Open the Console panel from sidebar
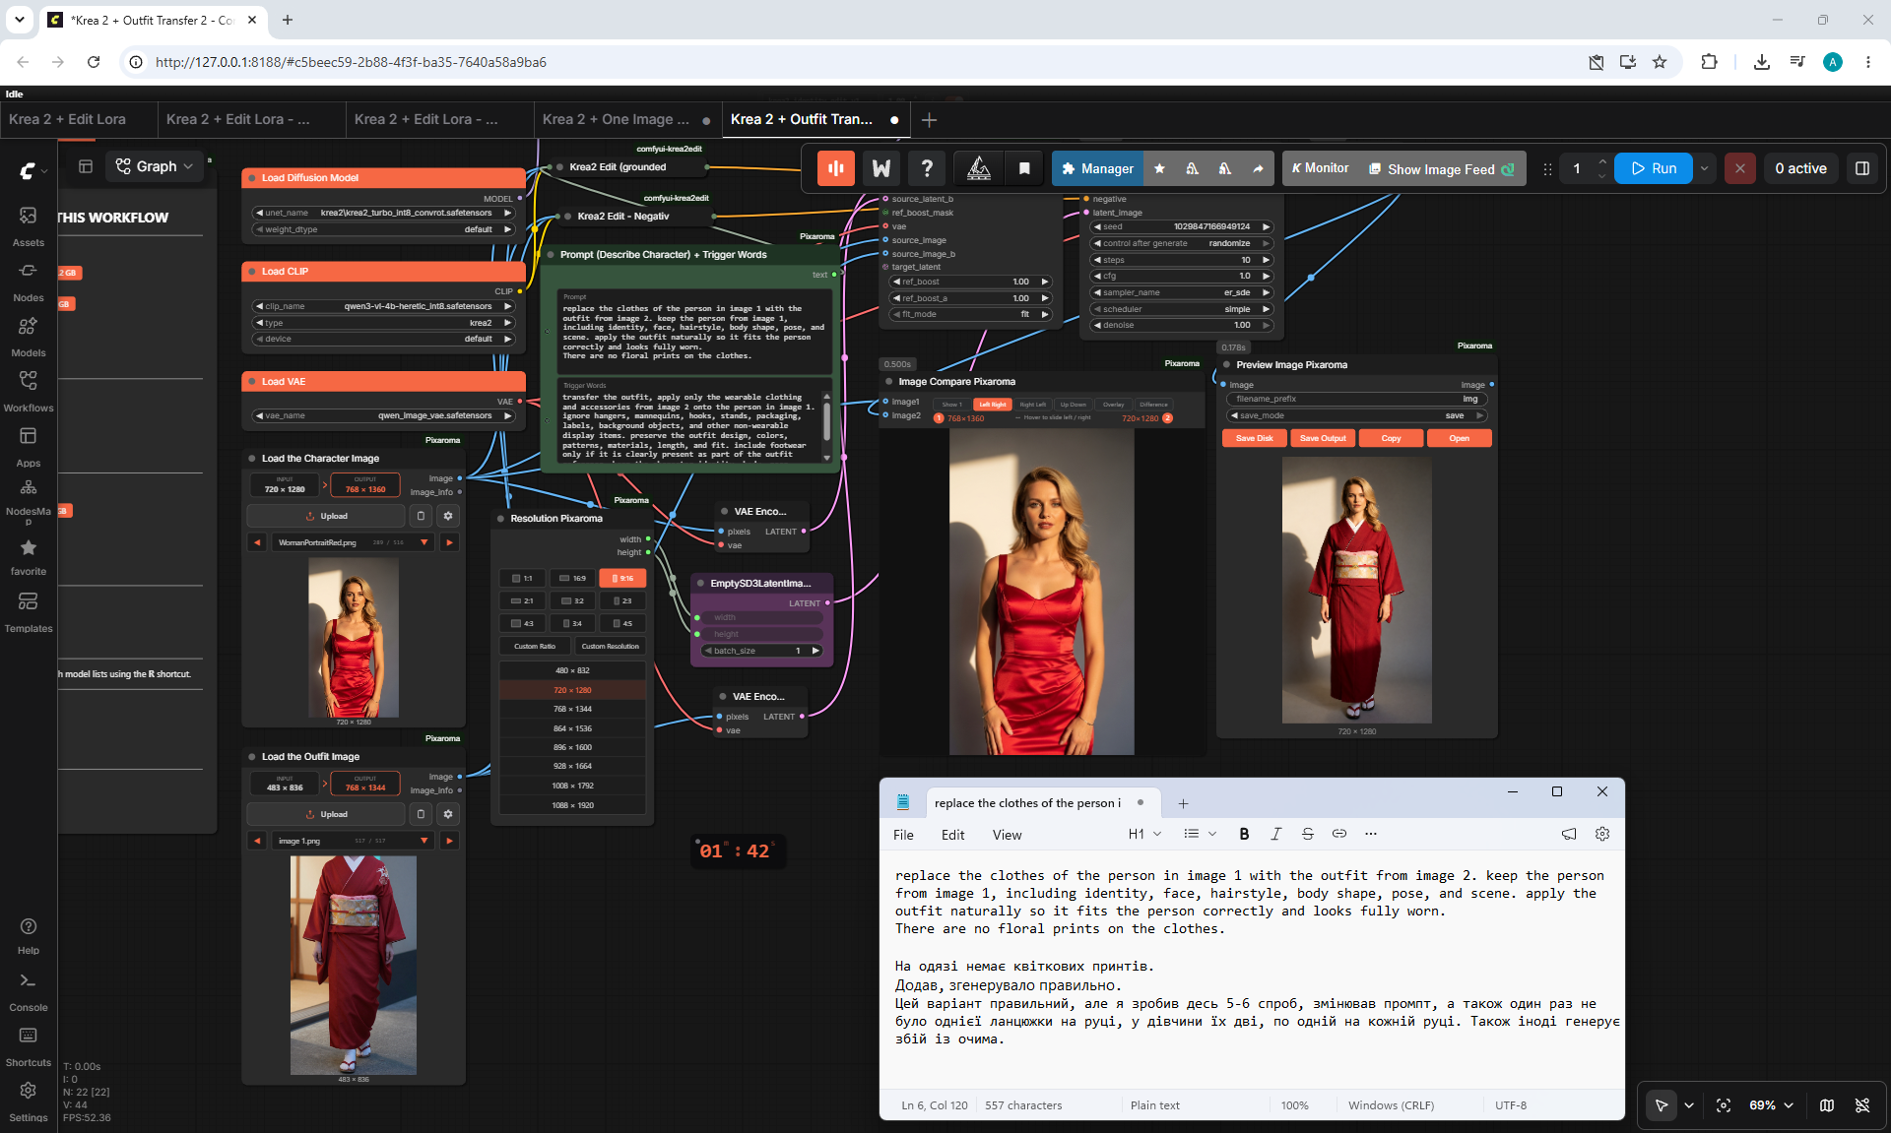Image resolution: width=1891 pixels, height=1133 pixels. coord(28,990)
